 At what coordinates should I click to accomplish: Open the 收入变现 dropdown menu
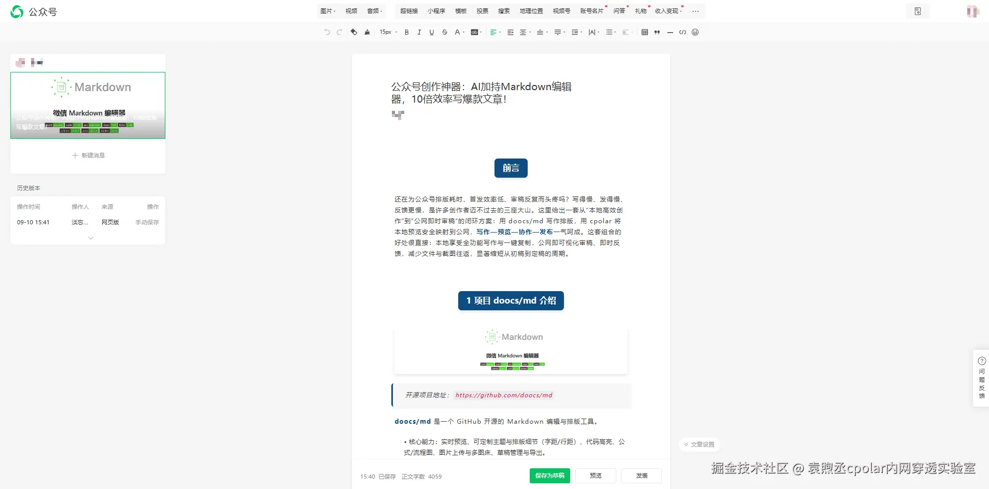pyautogui.click(x=668, y=11)
